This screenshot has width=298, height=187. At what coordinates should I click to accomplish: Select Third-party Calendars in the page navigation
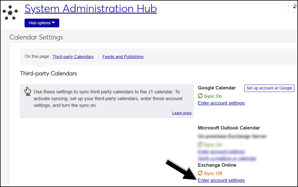coord(73,56)
